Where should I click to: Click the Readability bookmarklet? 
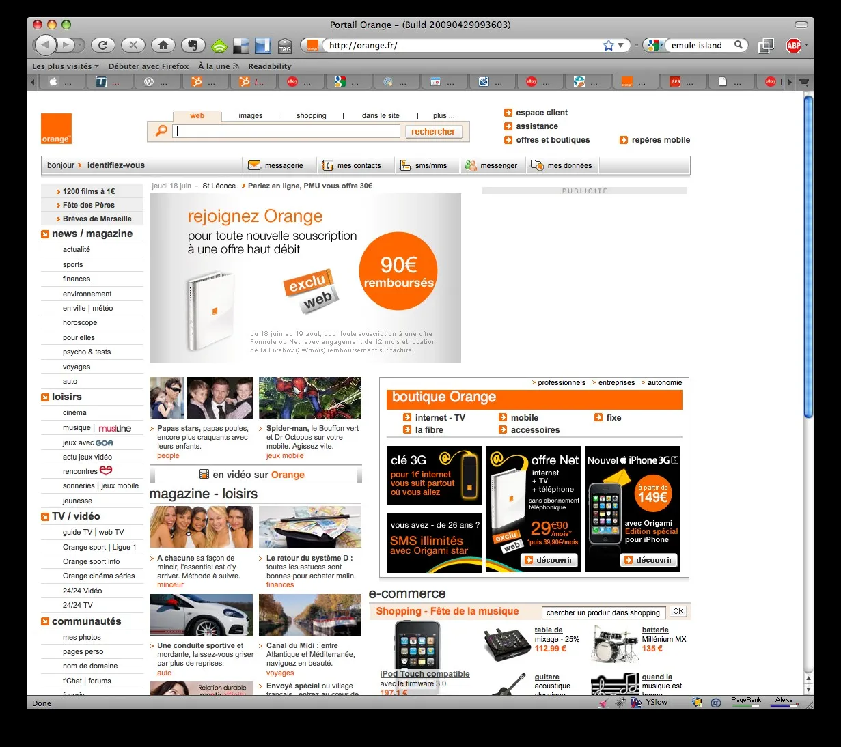pyautogui.click(x=270, y=66)
